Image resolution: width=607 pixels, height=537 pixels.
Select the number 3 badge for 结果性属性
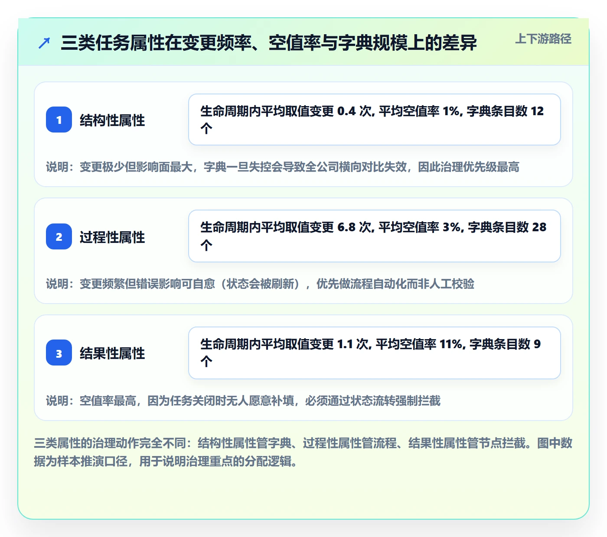click(59, 353)
